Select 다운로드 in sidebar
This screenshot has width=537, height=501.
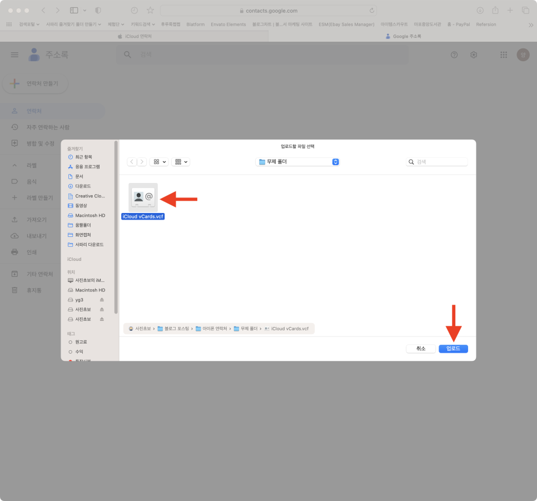[x=79, y=186]
